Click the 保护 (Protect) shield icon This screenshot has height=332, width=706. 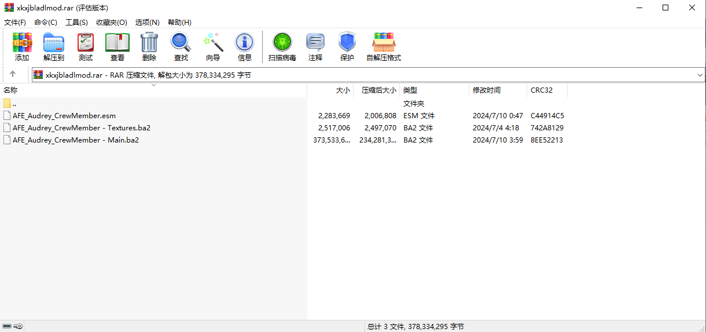pos(347,42)
